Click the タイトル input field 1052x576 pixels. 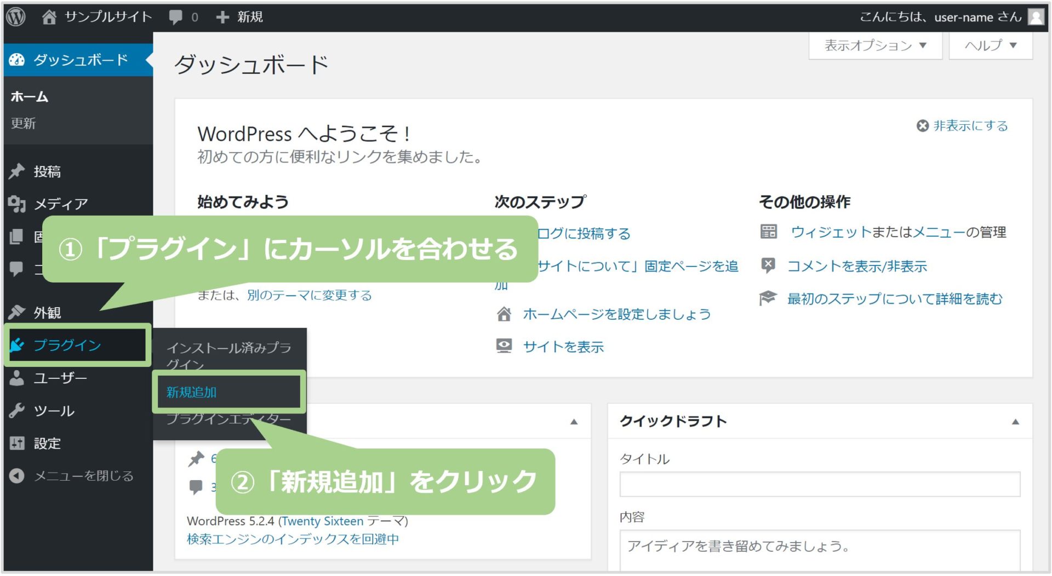point(819,485)
